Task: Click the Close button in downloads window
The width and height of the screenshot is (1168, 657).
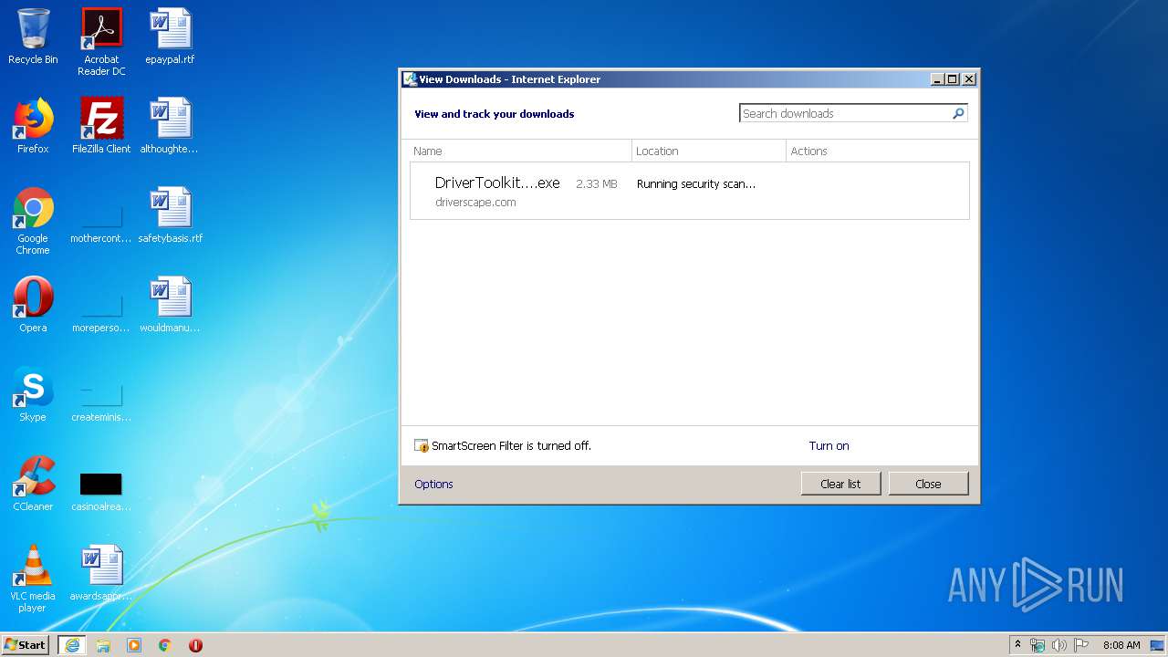Action: coord(928,484)
